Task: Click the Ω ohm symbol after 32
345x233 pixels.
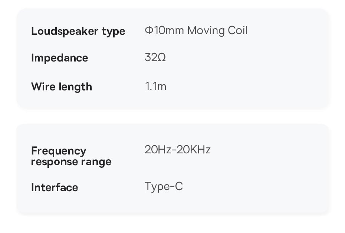Action: tap(161, 58)
